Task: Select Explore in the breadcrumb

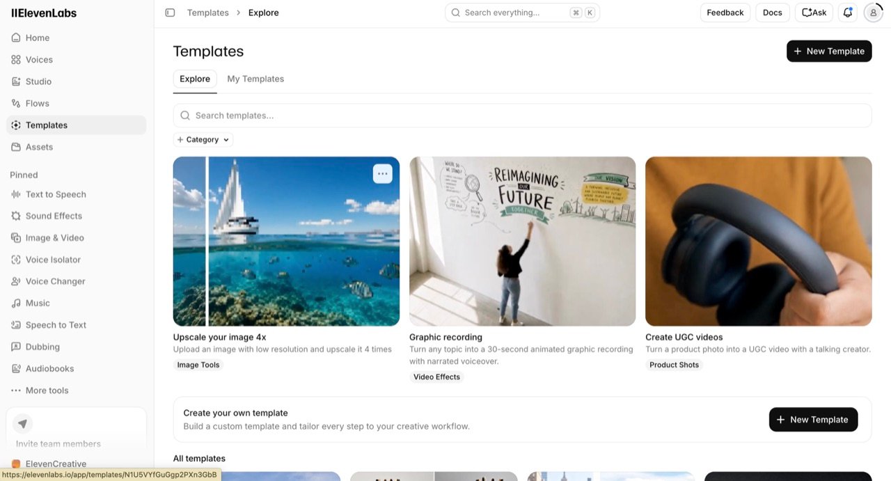Action: click(x=264, y=13)
